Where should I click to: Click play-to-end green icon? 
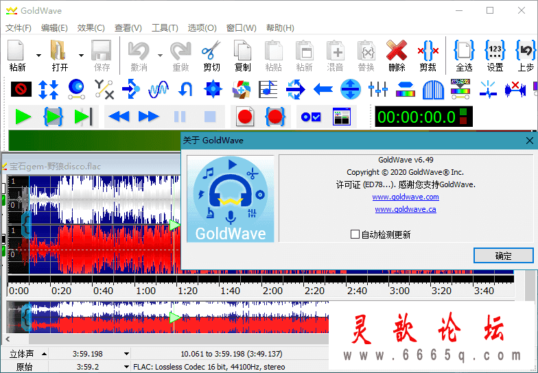(84, 117)
